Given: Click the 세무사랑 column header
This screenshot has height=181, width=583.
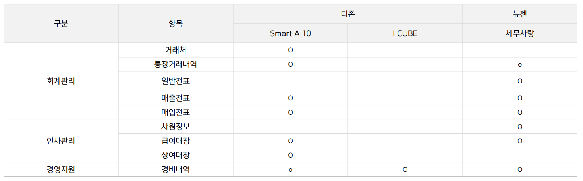Looking at the screenshot, I should [519, 33].
